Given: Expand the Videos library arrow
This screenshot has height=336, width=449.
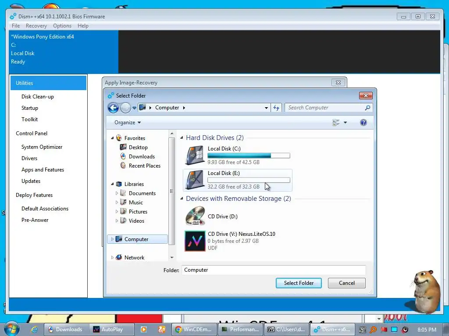Looking at the screenshot, I should 117,220.
